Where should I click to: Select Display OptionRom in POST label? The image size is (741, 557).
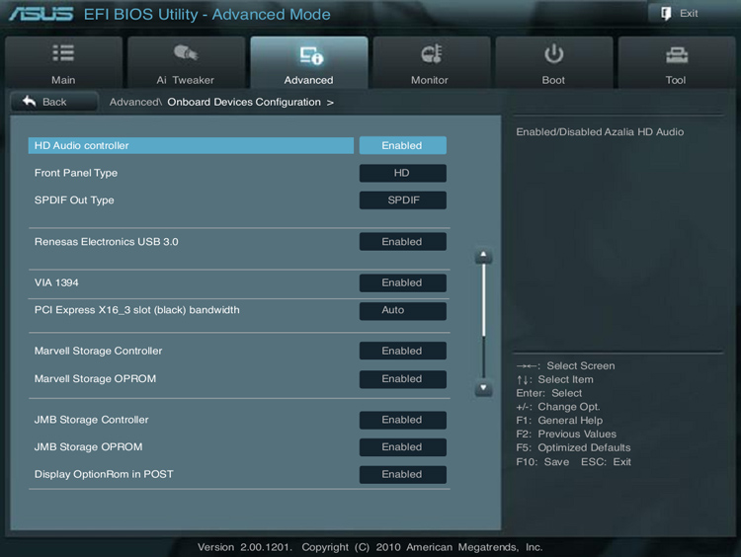click(104, 474)
